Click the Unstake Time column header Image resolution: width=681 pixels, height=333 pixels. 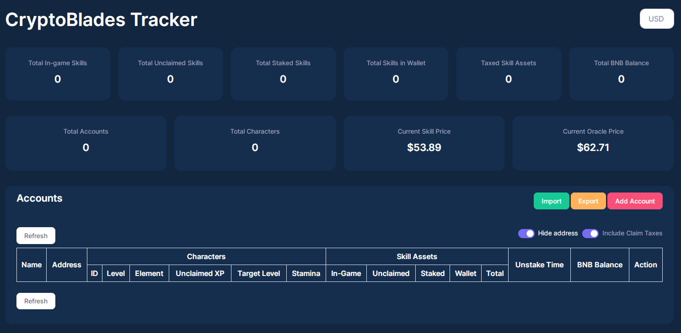[540, 265]
